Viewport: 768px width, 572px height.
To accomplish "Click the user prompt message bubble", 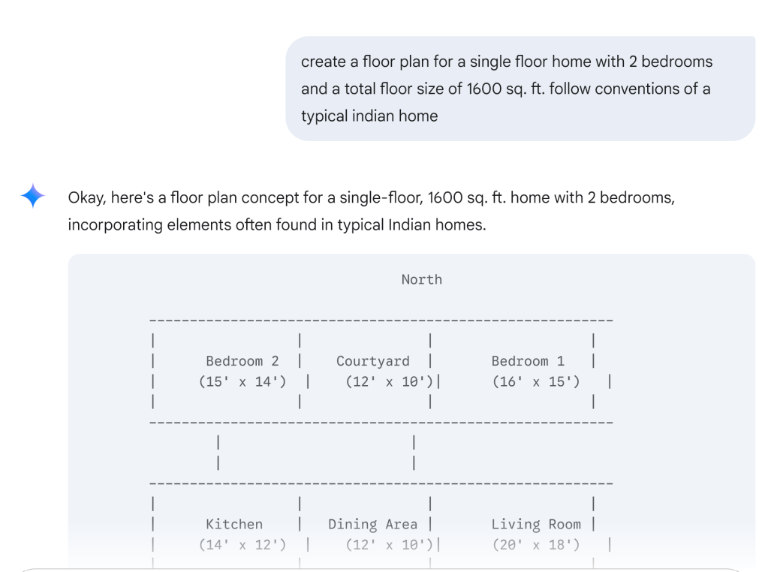I will click(520, 89).
